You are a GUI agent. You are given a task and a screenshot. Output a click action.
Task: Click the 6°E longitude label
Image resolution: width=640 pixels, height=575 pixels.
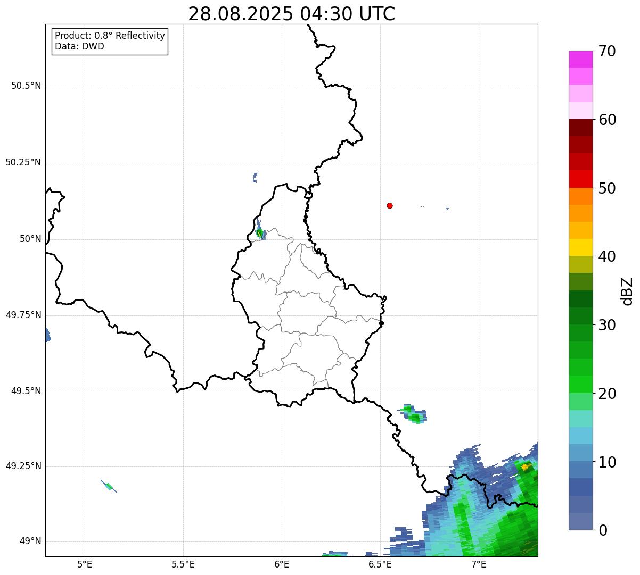(x=282, y=563)
